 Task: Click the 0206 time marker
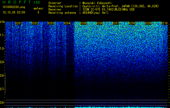pyautogui.click(x=99, y=23)
